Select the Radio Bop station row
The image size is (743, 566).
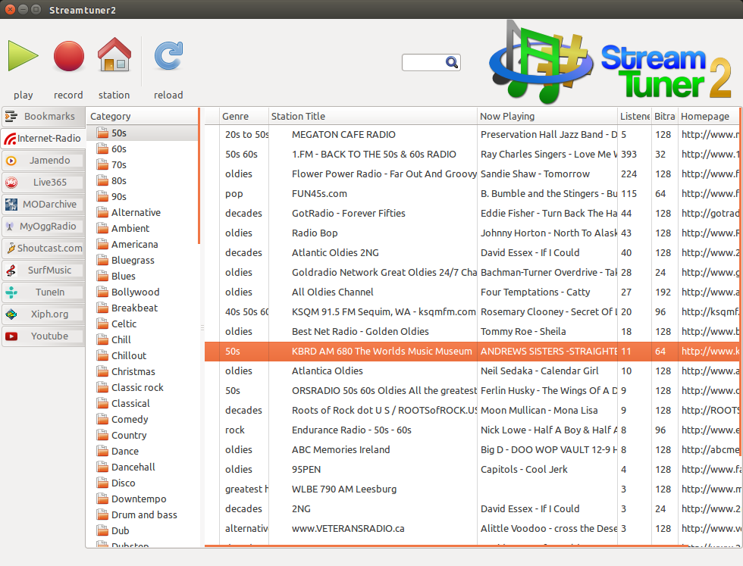pyautogui.click(x=315, y=233)
